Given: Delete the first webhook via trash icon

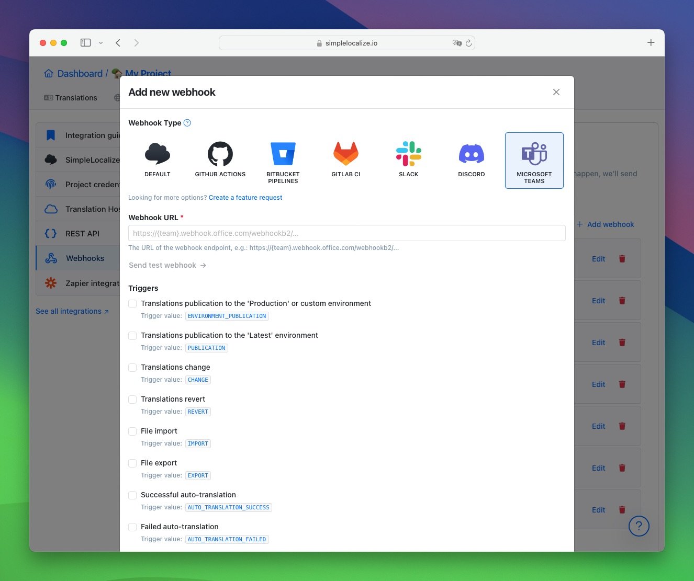Looking at the screenshot, I should click(x=622, y=259).
